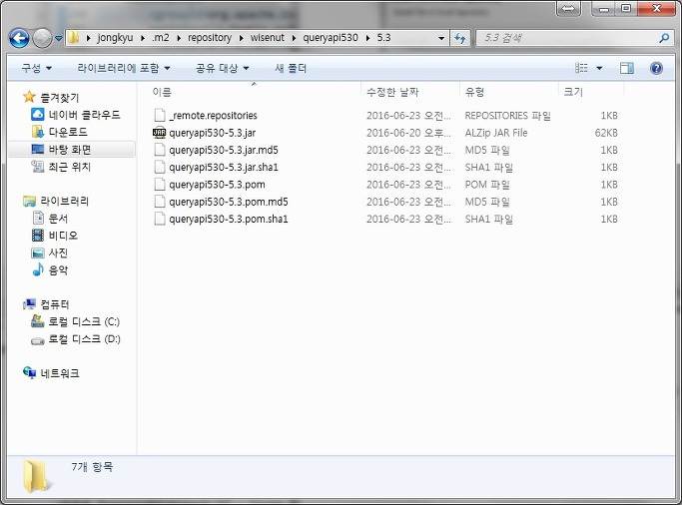The image size is (682, 505).
Task: Sort by the 유형 column
Action: click(x=474, y=92)
